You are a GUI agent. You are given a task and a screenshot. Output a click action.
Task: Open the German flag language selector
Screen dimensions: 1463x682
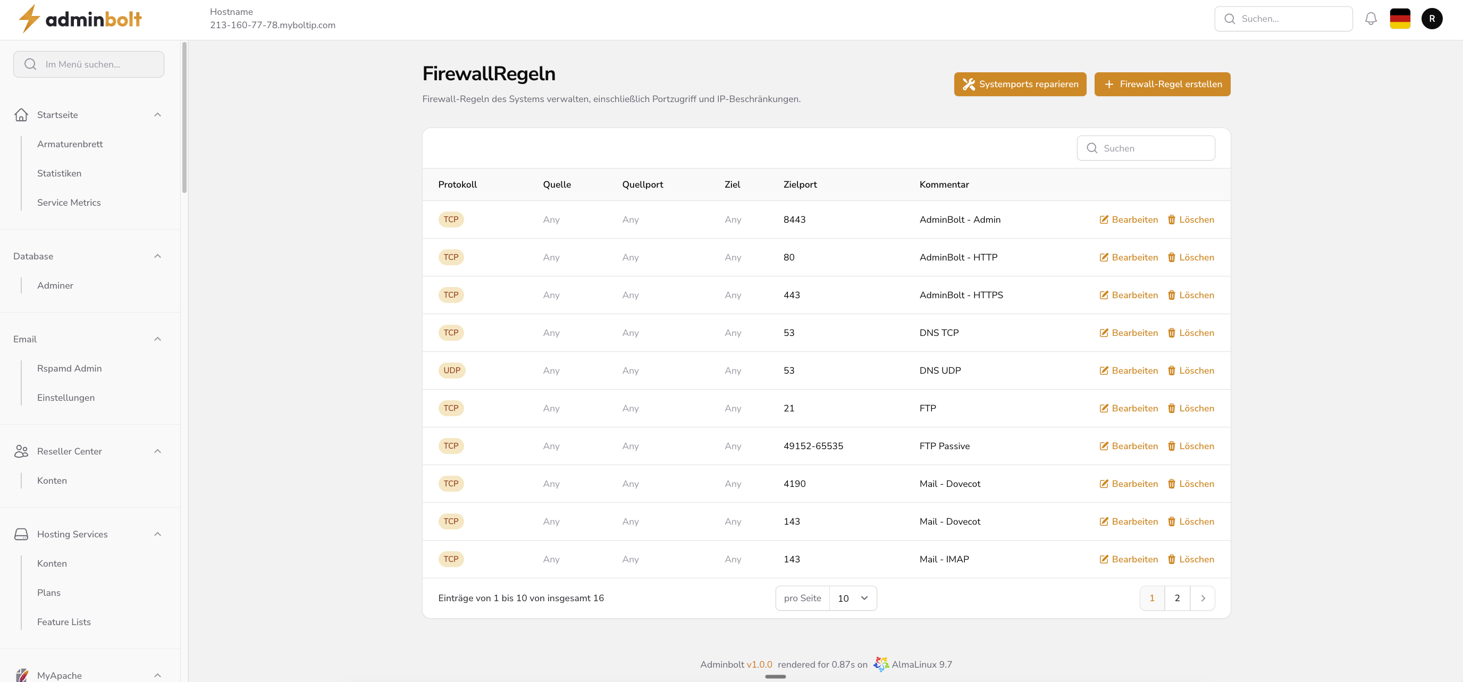click(x=1399, y=19)
